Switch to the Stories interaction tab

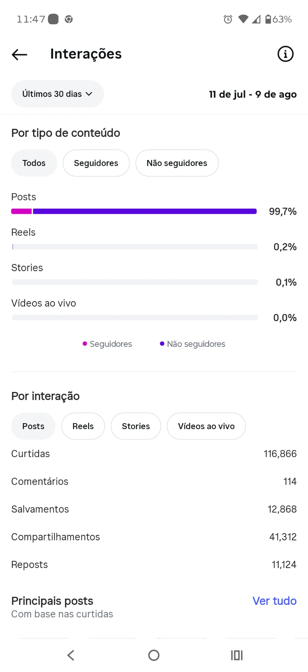point(136,426)
